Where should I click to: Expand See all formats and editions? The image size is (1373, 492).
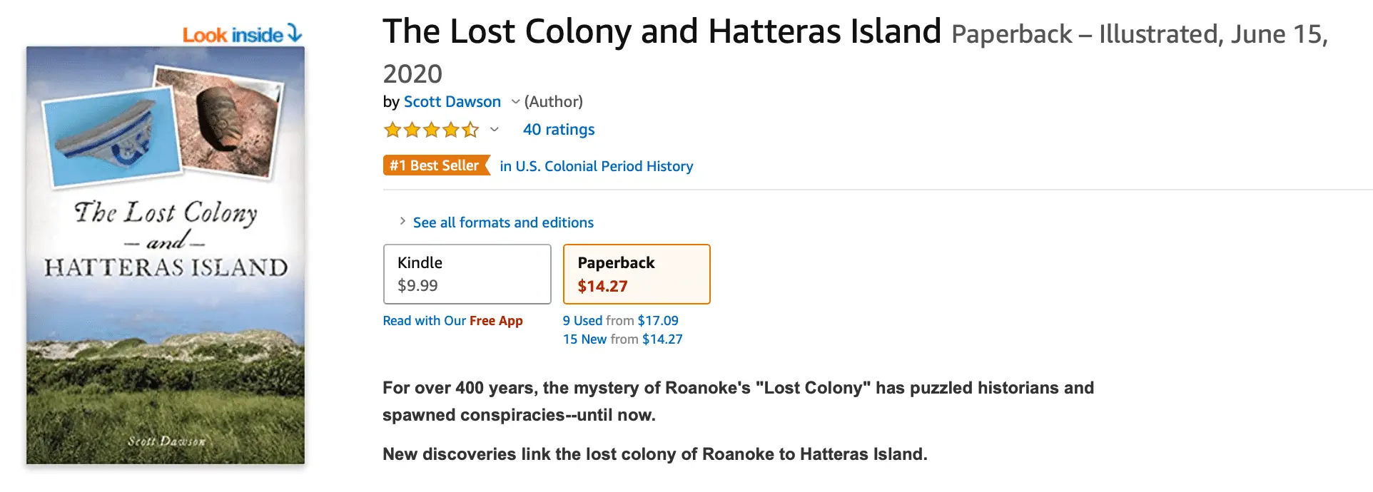[503, 222]
